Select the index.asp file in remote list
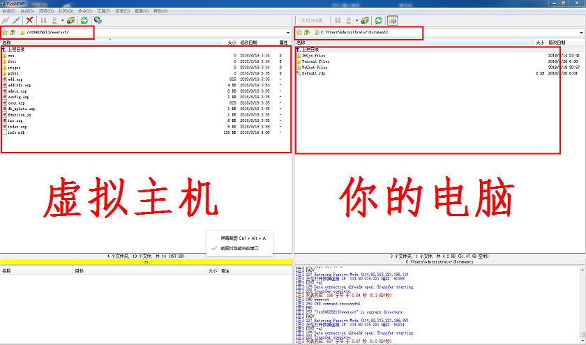 tap(17, 127)
